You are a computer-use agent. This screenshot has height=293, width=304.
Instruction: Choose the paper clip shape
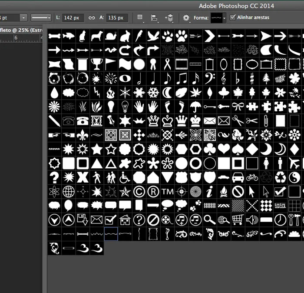pos(266,121)
